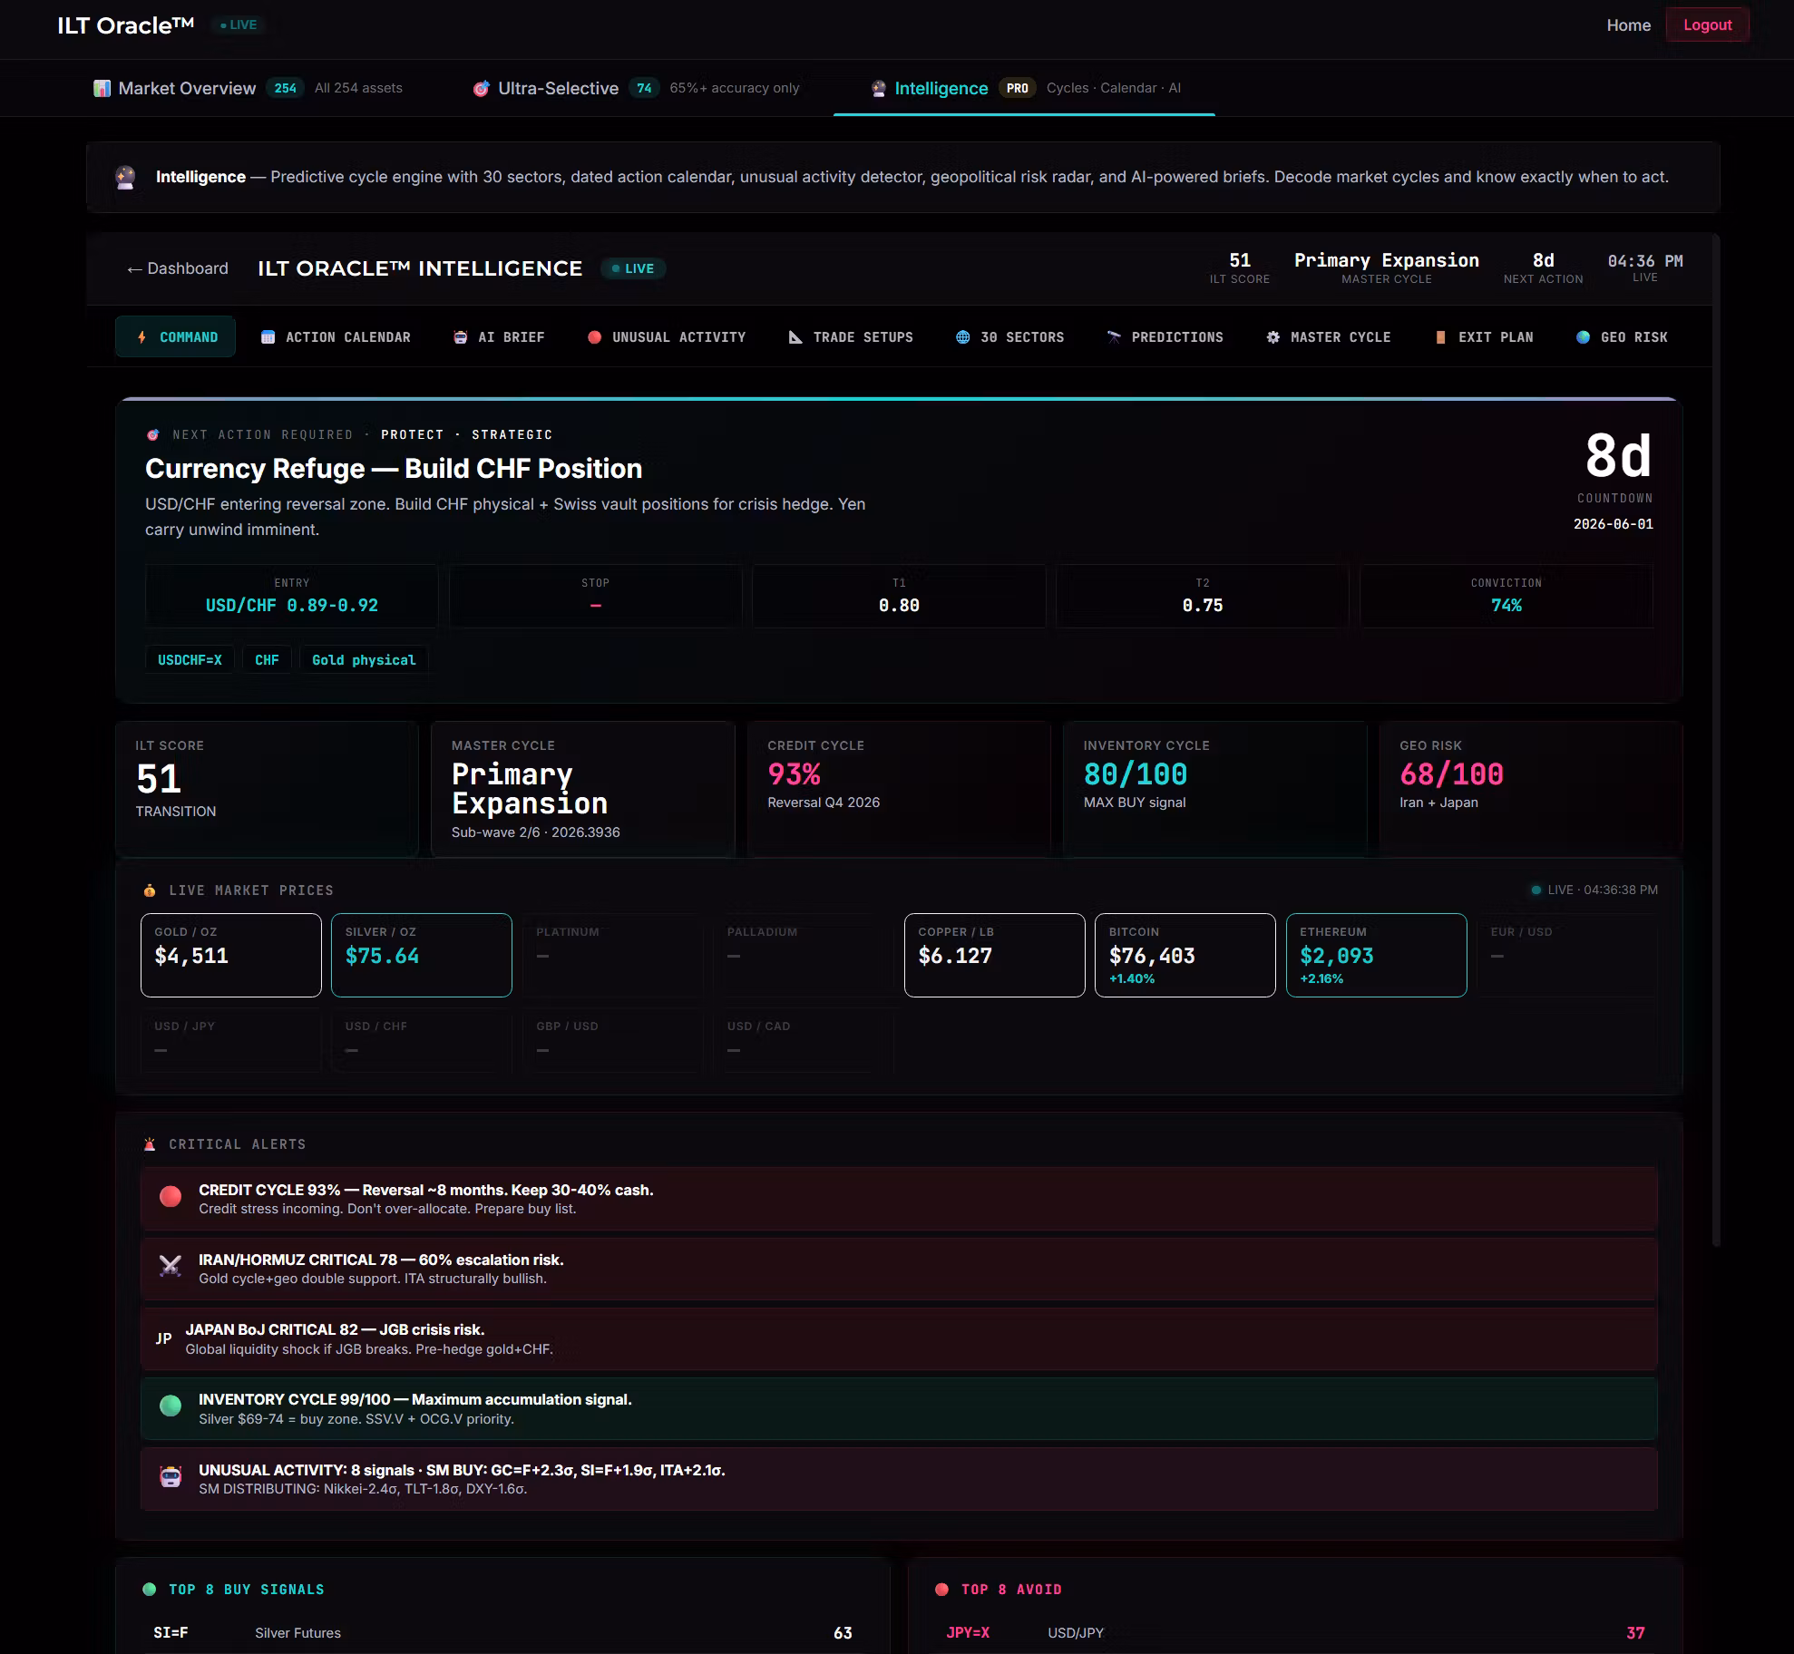Click the T1 target value 0.80

[x=899, y=605]
